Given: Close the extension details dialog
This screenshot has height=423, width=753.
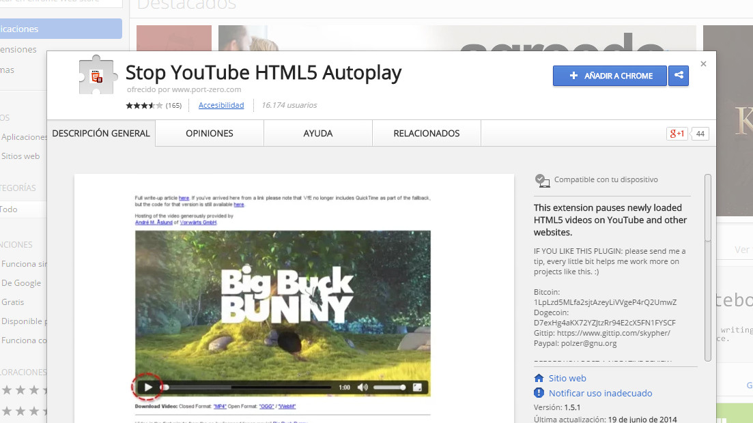Looking at the screenshot, I should 703,64.
